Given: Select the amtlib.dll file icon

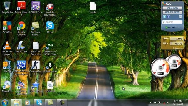Looking at the screenshot, I should [x=50, y=87].
